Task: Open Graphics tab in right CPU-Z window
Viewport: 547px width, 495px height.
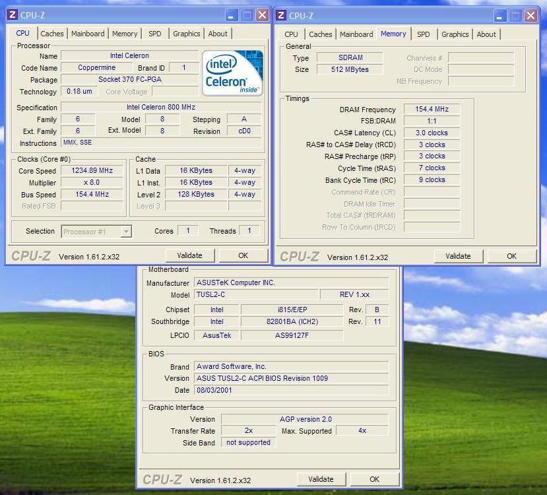Action: (x=455, y=34)
